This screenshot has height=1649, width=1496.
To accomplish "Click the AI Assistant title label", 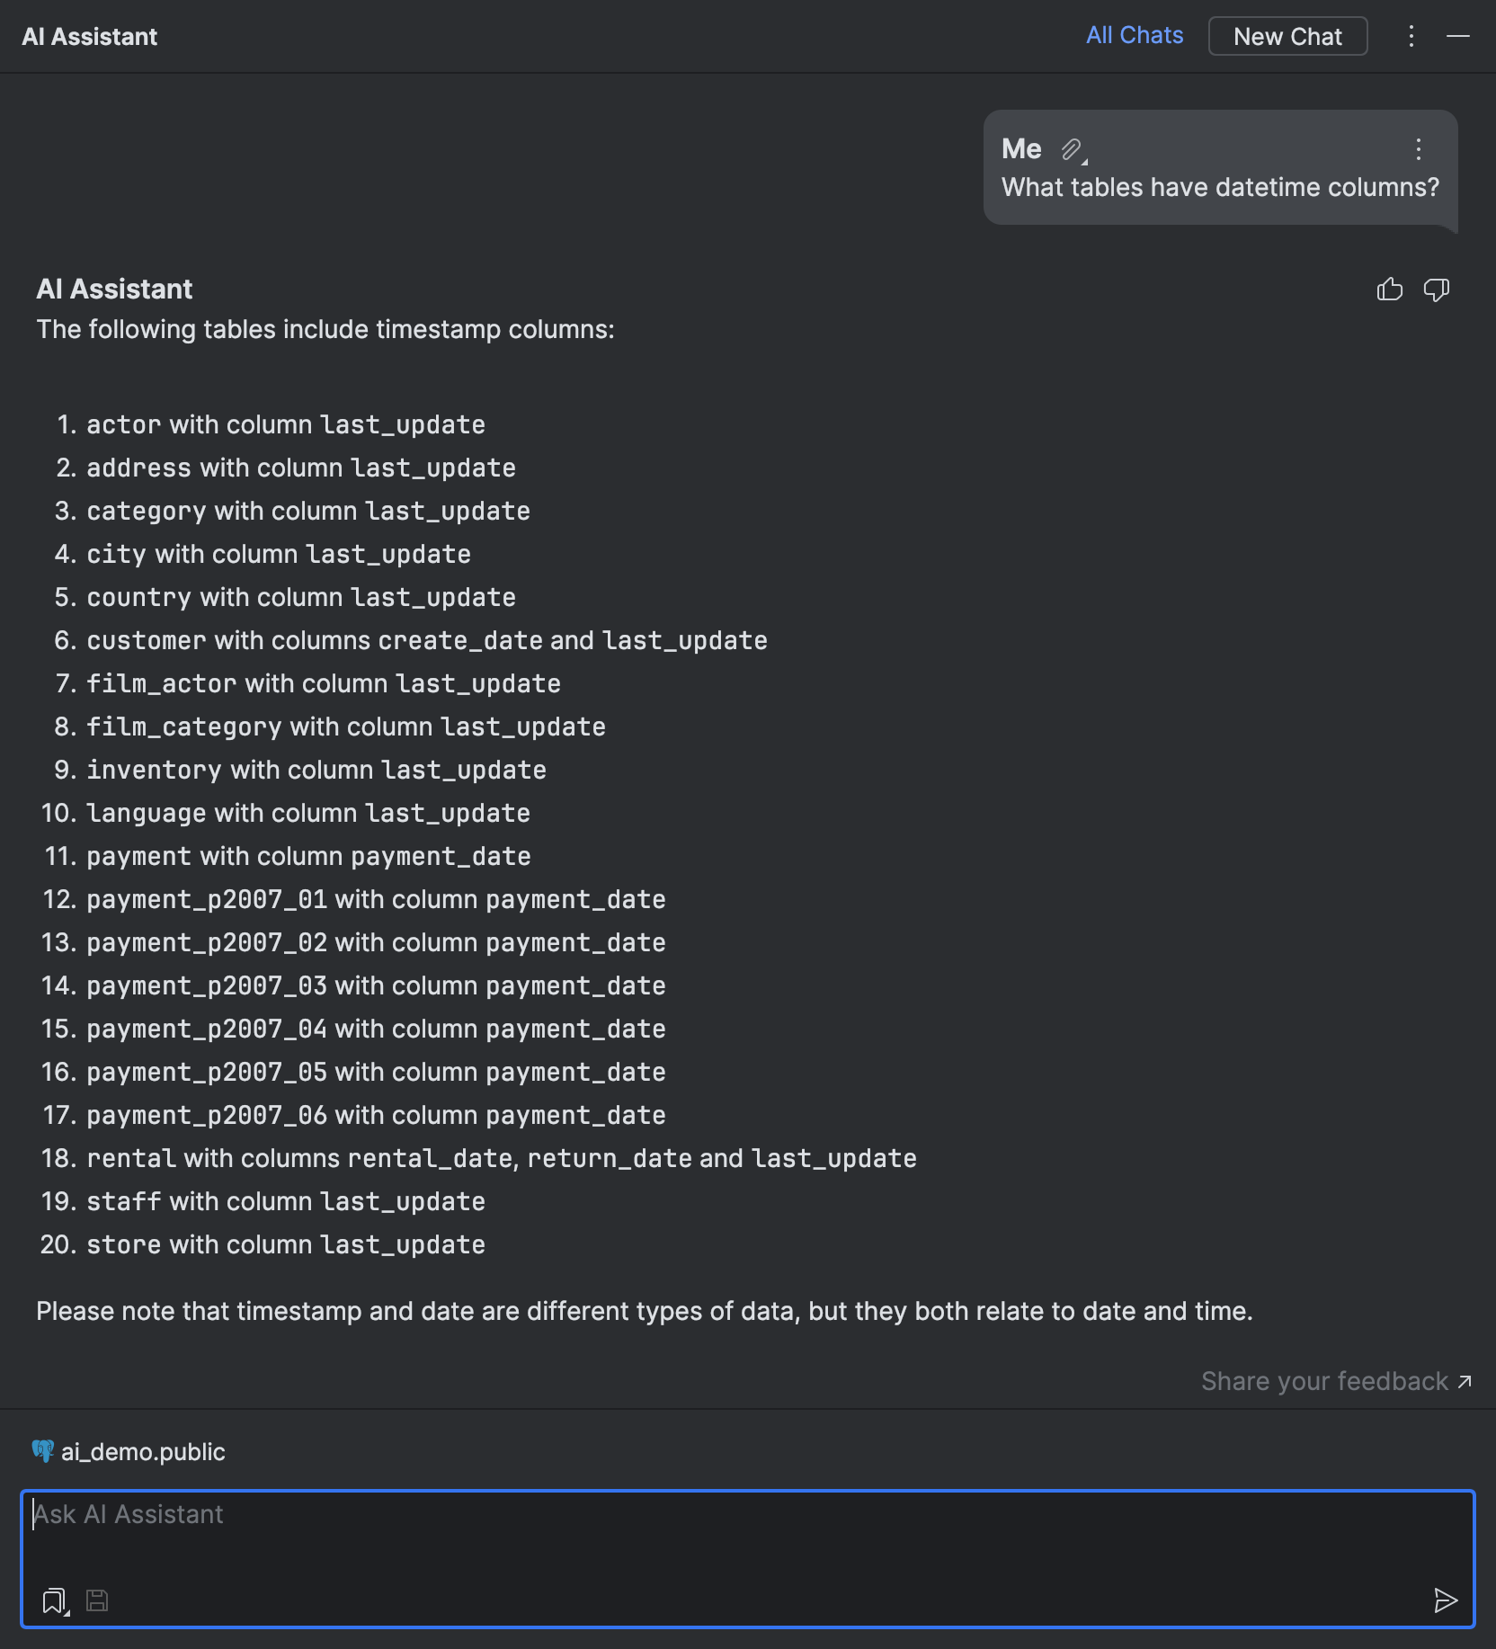I will [x=90, y=37].
